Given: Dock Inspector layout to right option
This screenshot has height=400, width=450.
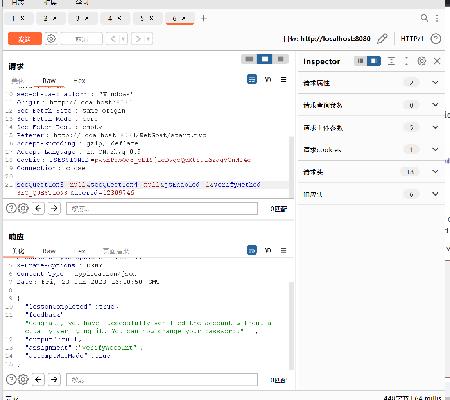Looking at the screenshot, I should pos(374,61).
